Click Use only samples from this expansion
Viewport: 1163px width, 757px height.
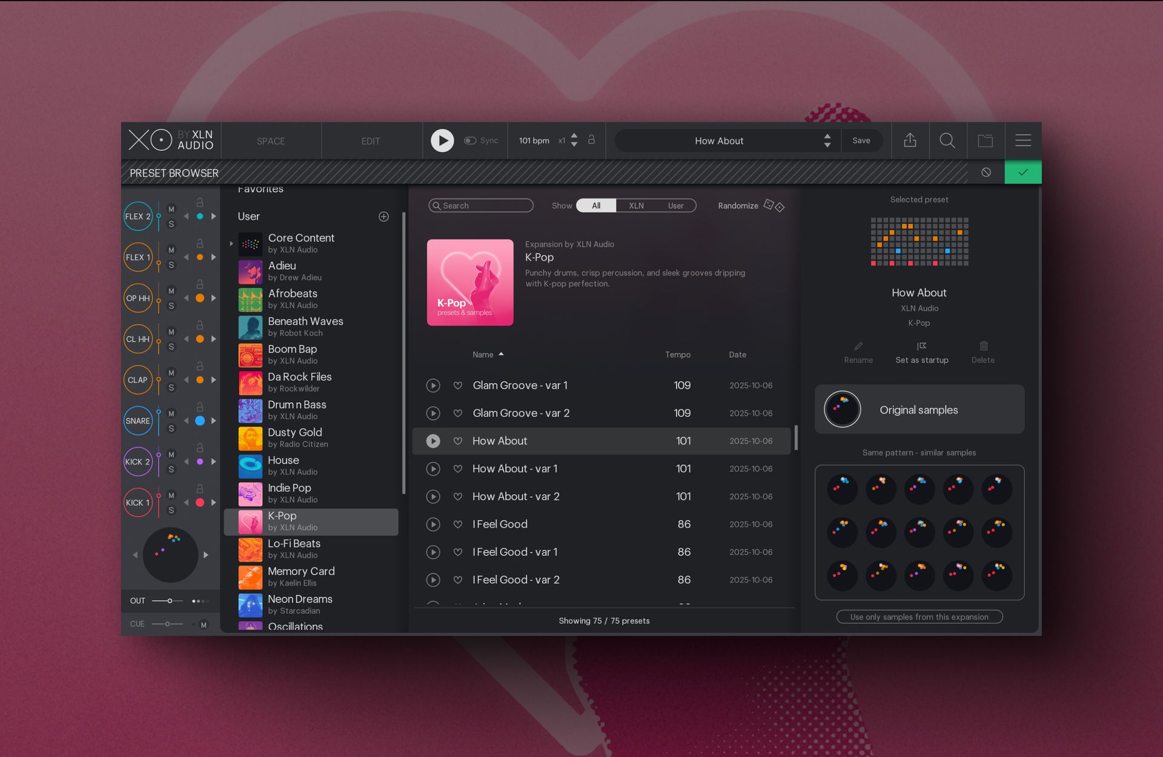pos(919,617)
